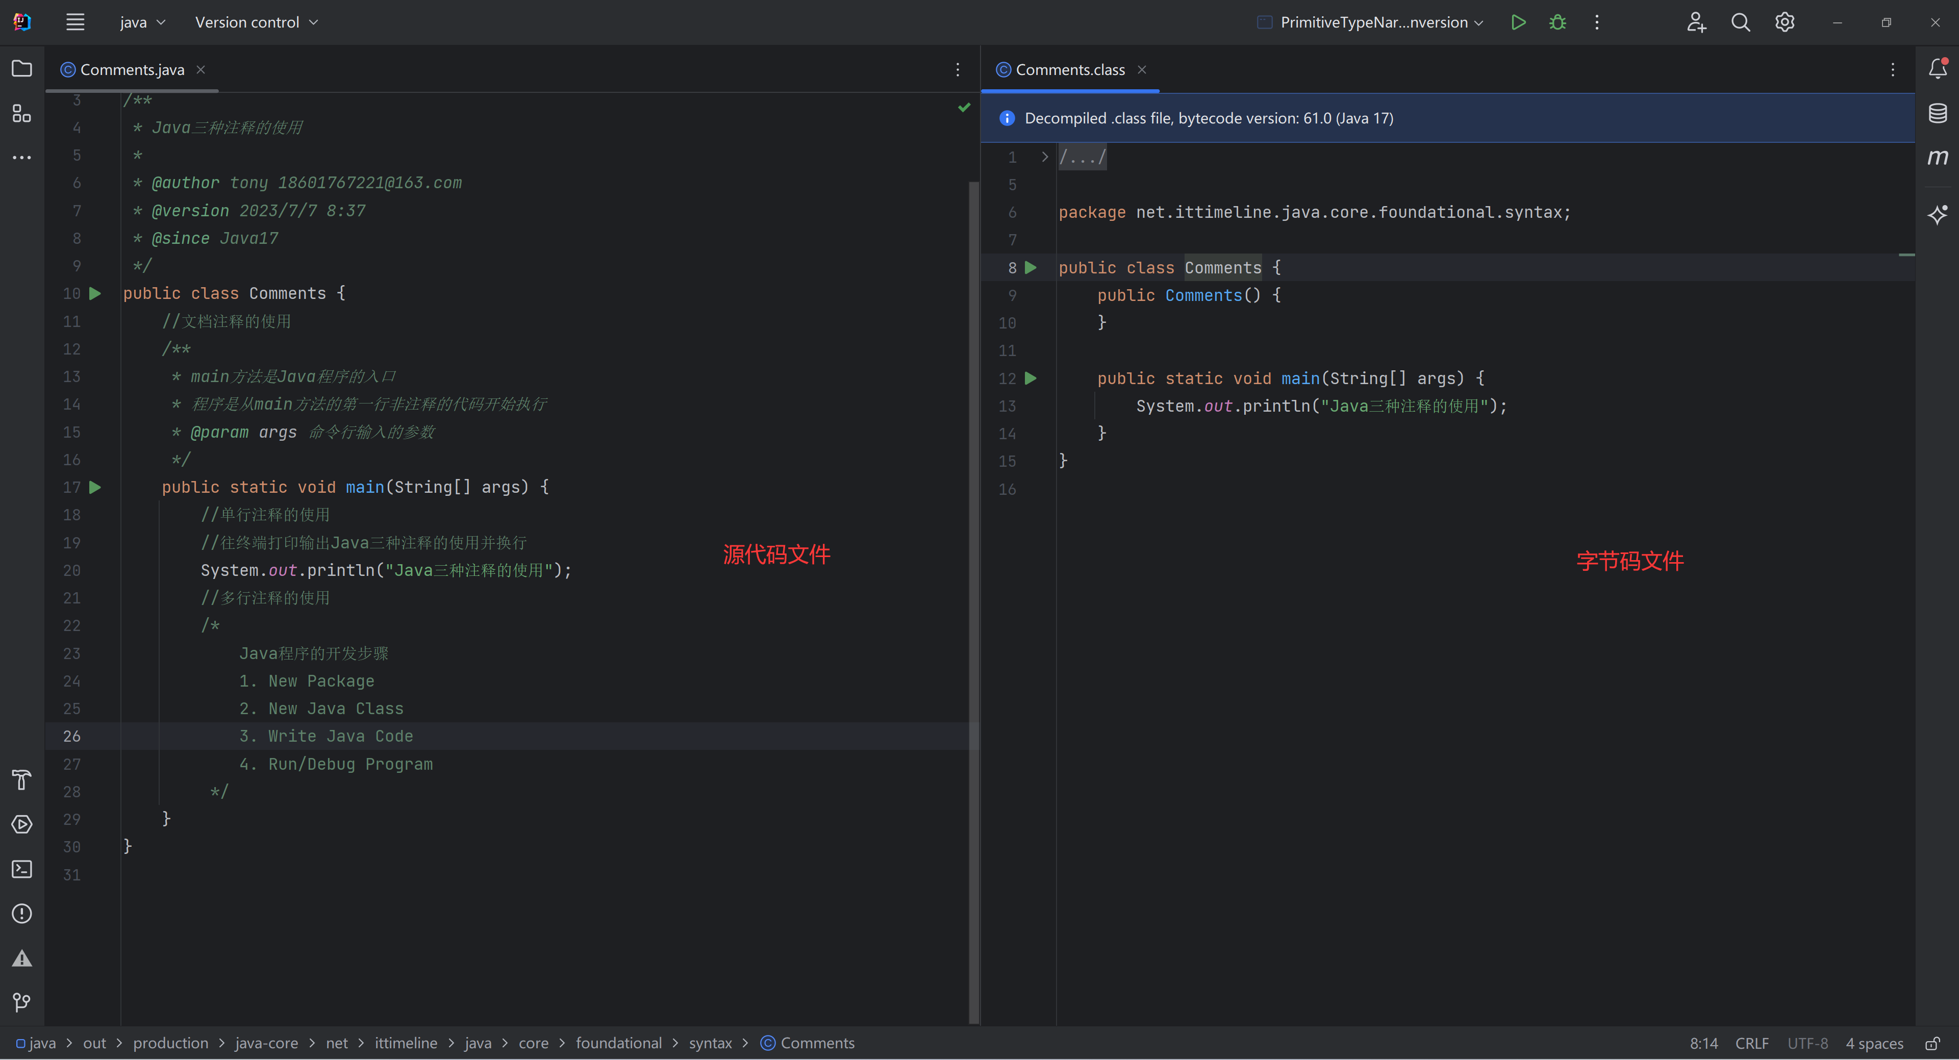
Task: Show more tool windows ellipsis in left sidebar
Action: click(x=22, y=158)
